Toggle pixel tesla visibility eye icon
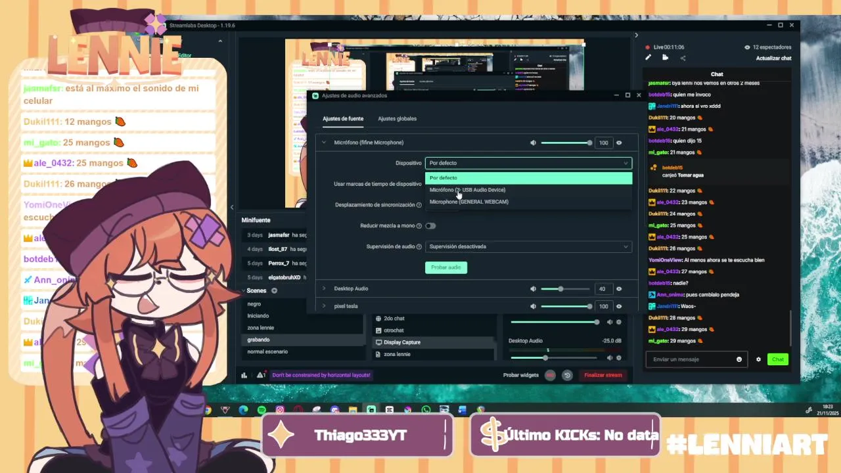Screen dimensions: 841x473 (619, 306)
